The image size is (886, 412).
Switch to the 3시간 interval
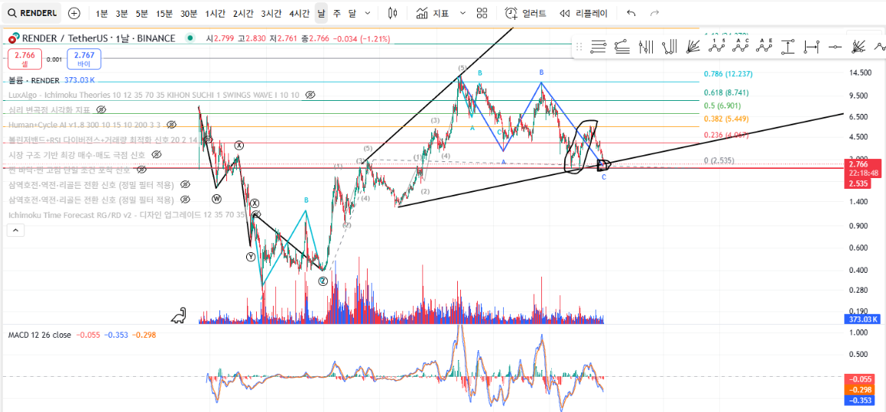click(x=271, y=13)
